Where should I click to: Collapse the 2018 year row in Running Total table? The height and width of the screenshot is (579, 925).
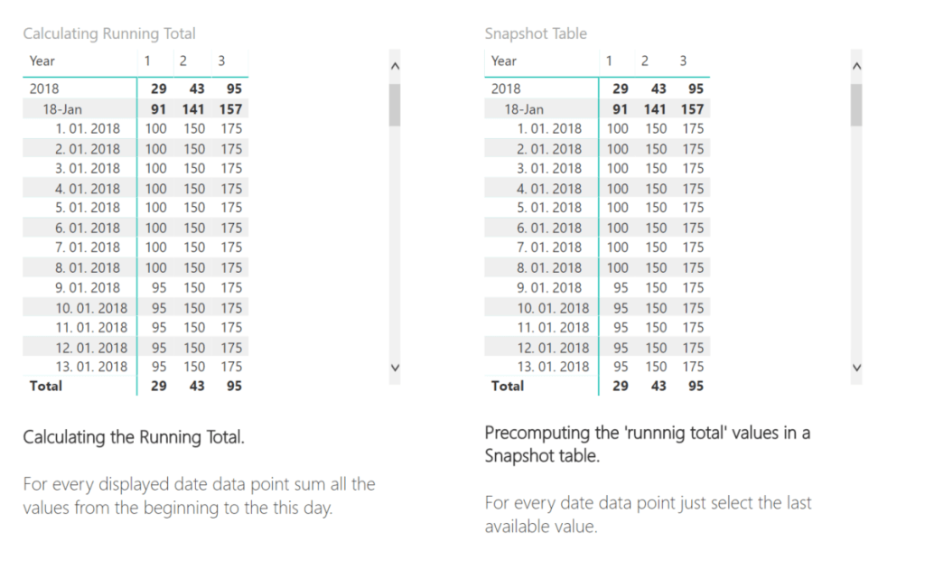pyautogui.click(x=43, y=88)
